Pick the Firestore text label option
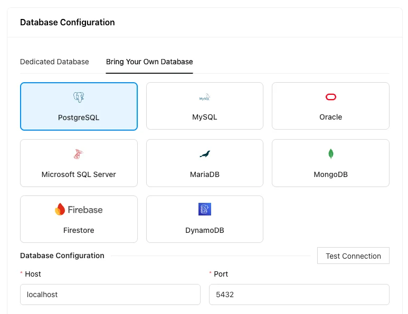Screen dimensions: 408x314 [79, 230]
